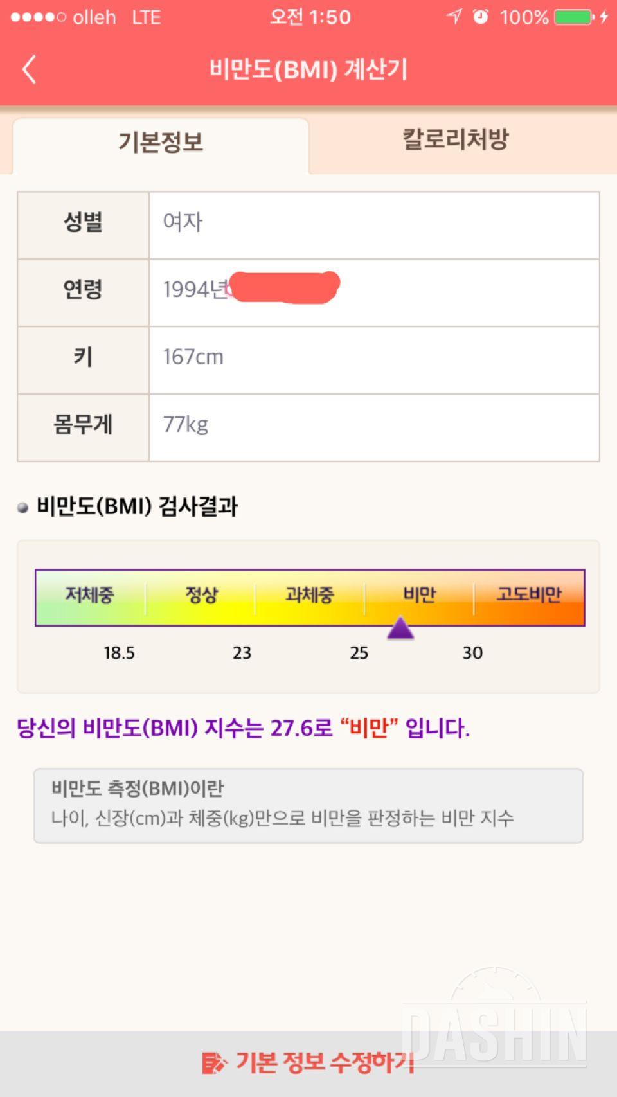Tap the 몸무게 field showing 77kg
Screen dimensions: 617x1097
373,425
